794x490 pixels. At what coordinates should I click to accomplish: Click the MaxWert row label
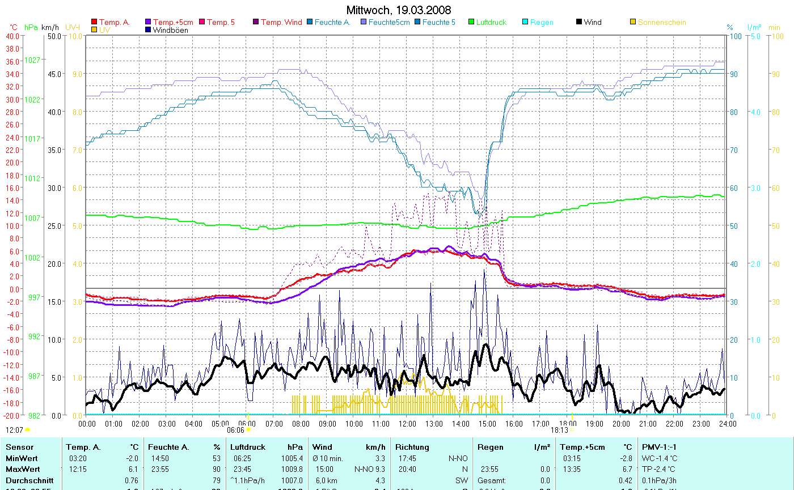click(x=21, y=469)
